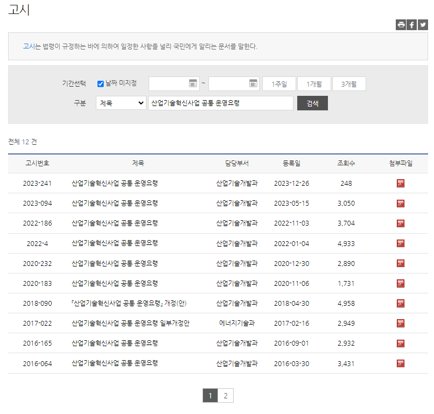Select the 1주일 period button
The image size is (434, 414).
point(279,84)
